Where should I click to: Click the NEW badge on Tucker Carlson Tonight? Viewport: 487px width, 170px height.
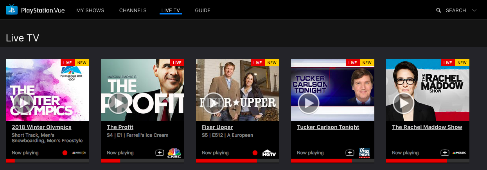click(x=367, y=63)
